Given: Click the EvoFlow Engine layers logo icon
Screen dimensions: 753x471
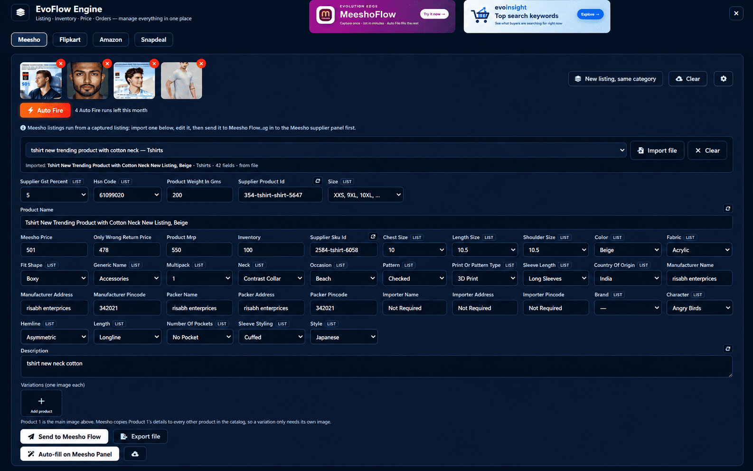Looking at the screenshot, I should 20,13.
